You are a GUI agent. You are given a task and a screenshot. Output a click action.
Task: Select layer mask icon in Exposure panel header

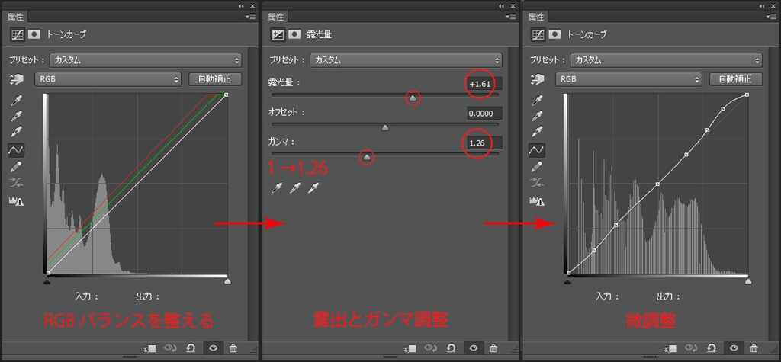coord(295,34)
